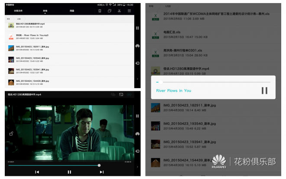This screenshot has width=286, height=179.
Task: Tap exit icon beside the video player
Action: [x=137, y=151]
